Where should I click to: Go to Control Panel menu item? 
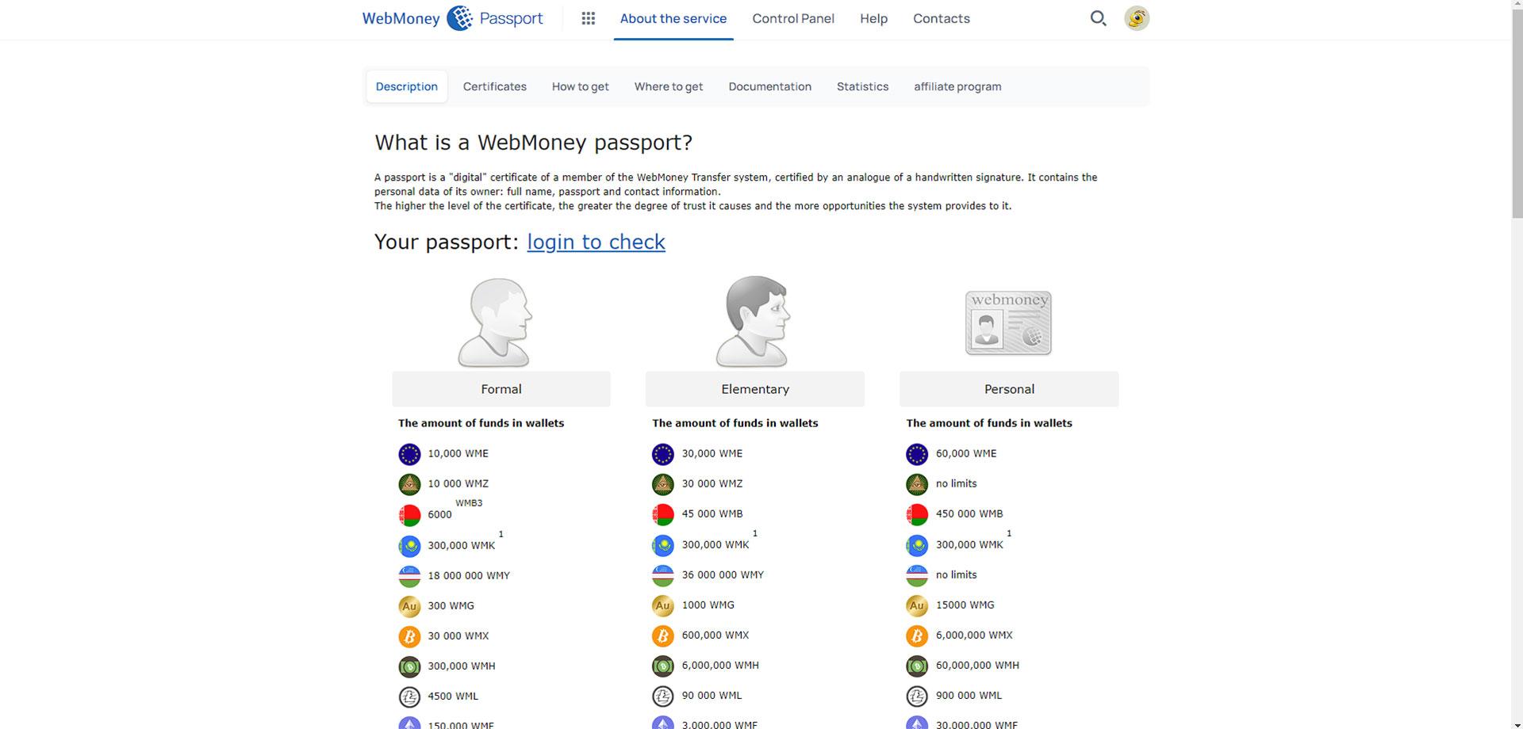[x=793, y=18]
